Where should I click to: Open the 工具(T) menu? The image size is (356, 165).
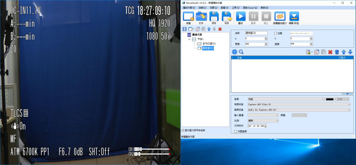(x=235, y=8)
